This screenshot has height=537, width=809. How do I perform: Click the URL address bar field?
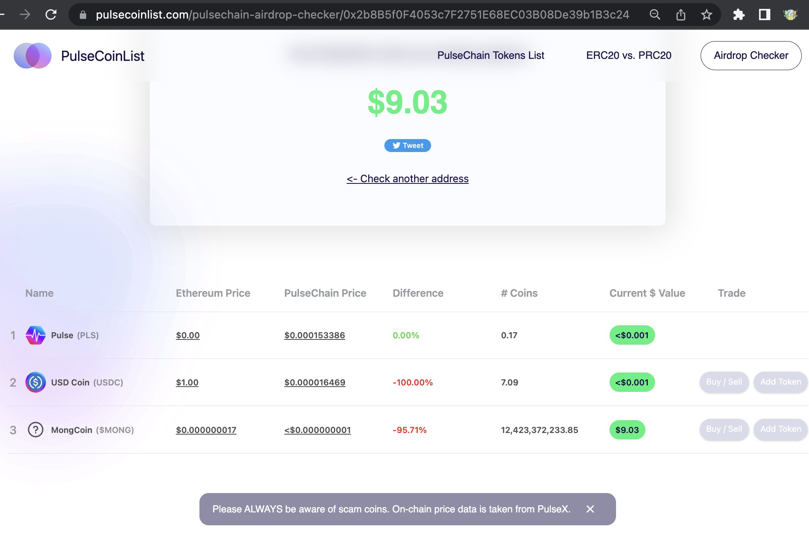362,15
